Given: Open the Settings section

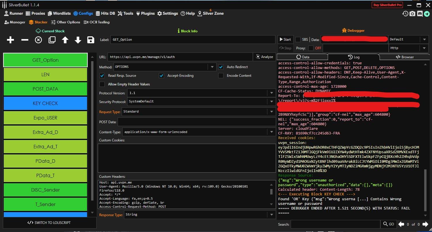Looking at the screenshot, I should pyautogui.click(x=168, y=13).
